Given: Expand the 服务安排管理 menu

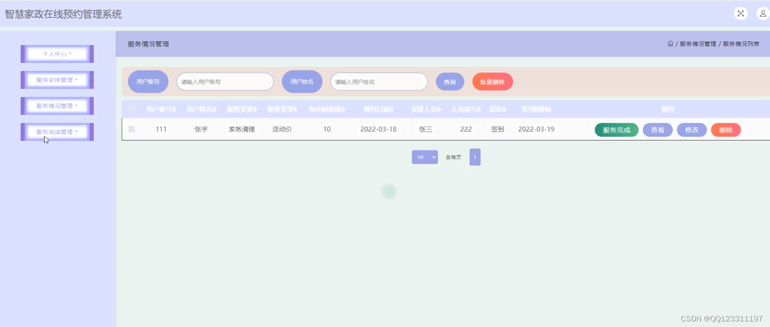Looking at the screenshot, I should point(57,80).
